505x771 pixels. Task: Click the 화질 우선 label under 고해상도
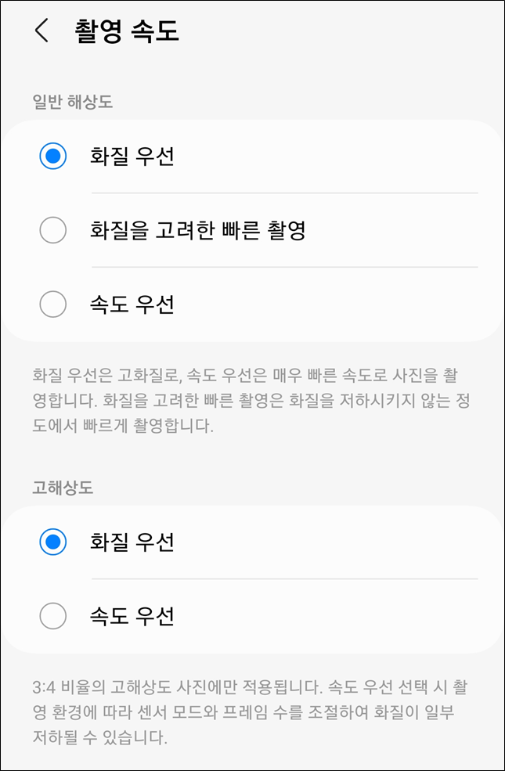tap(132, 542)
